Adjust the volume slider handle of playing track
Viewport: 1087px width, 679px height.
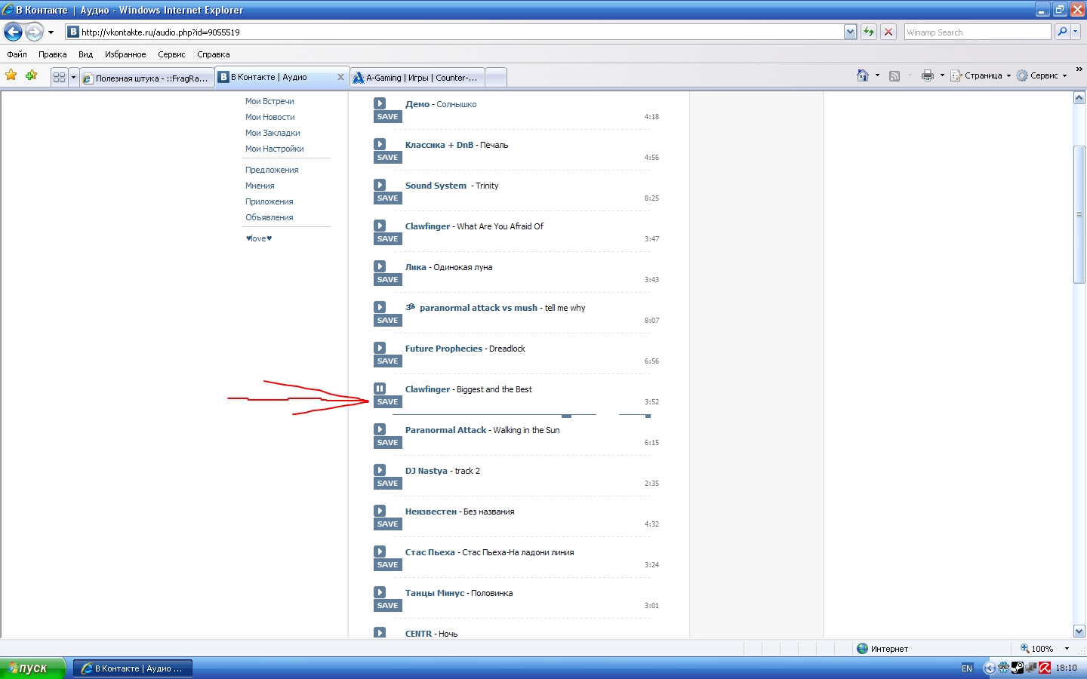pos(648,416)
